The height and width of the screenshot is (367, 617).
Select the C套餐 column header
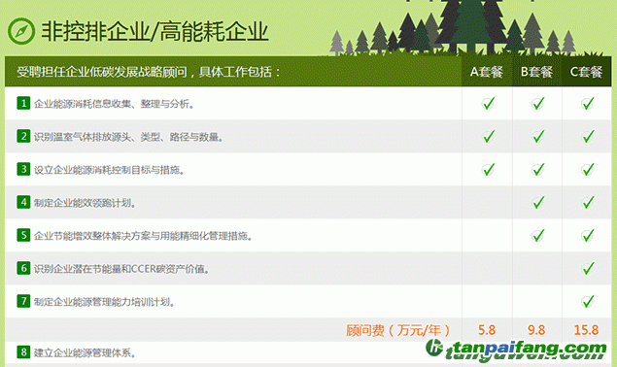pos(586,72)
